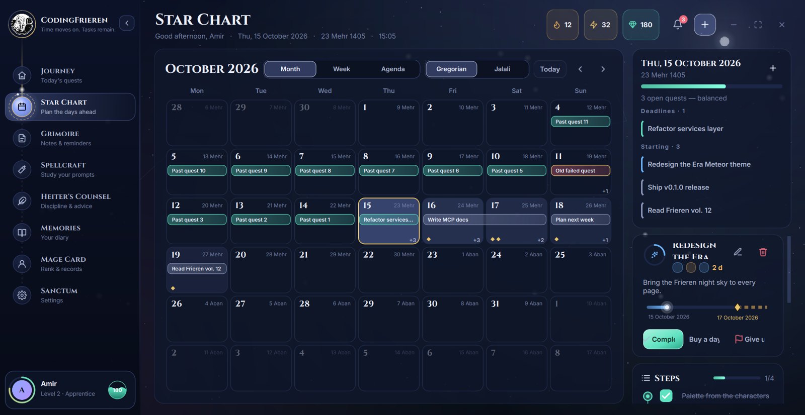
Task: Open the Grimoire notes icon
Action: click(x=22, y=138)
